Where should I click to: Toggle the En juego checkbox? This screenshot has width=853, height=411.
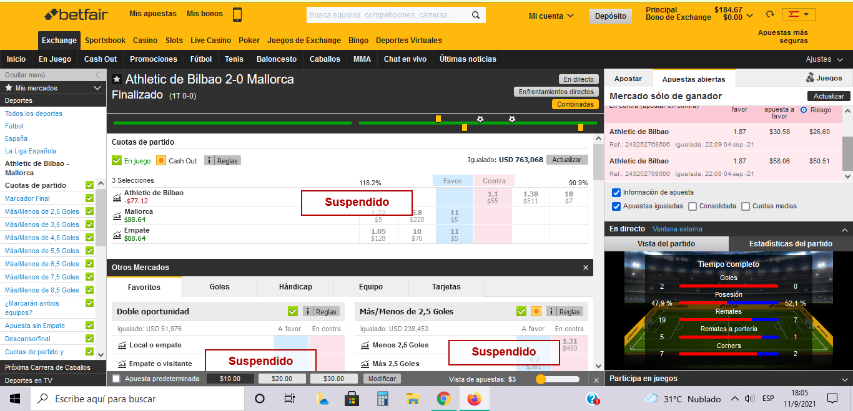tap(117, 160)
